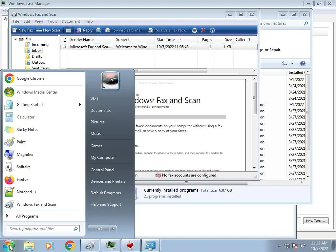Sort by Sender Name column
Viewport: 336px width, 252px height.
(x=91, y=40)
